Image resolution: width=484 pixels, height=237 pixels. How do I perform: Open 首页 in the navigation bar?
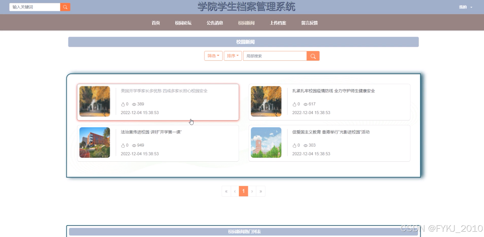tap(156, 23)
